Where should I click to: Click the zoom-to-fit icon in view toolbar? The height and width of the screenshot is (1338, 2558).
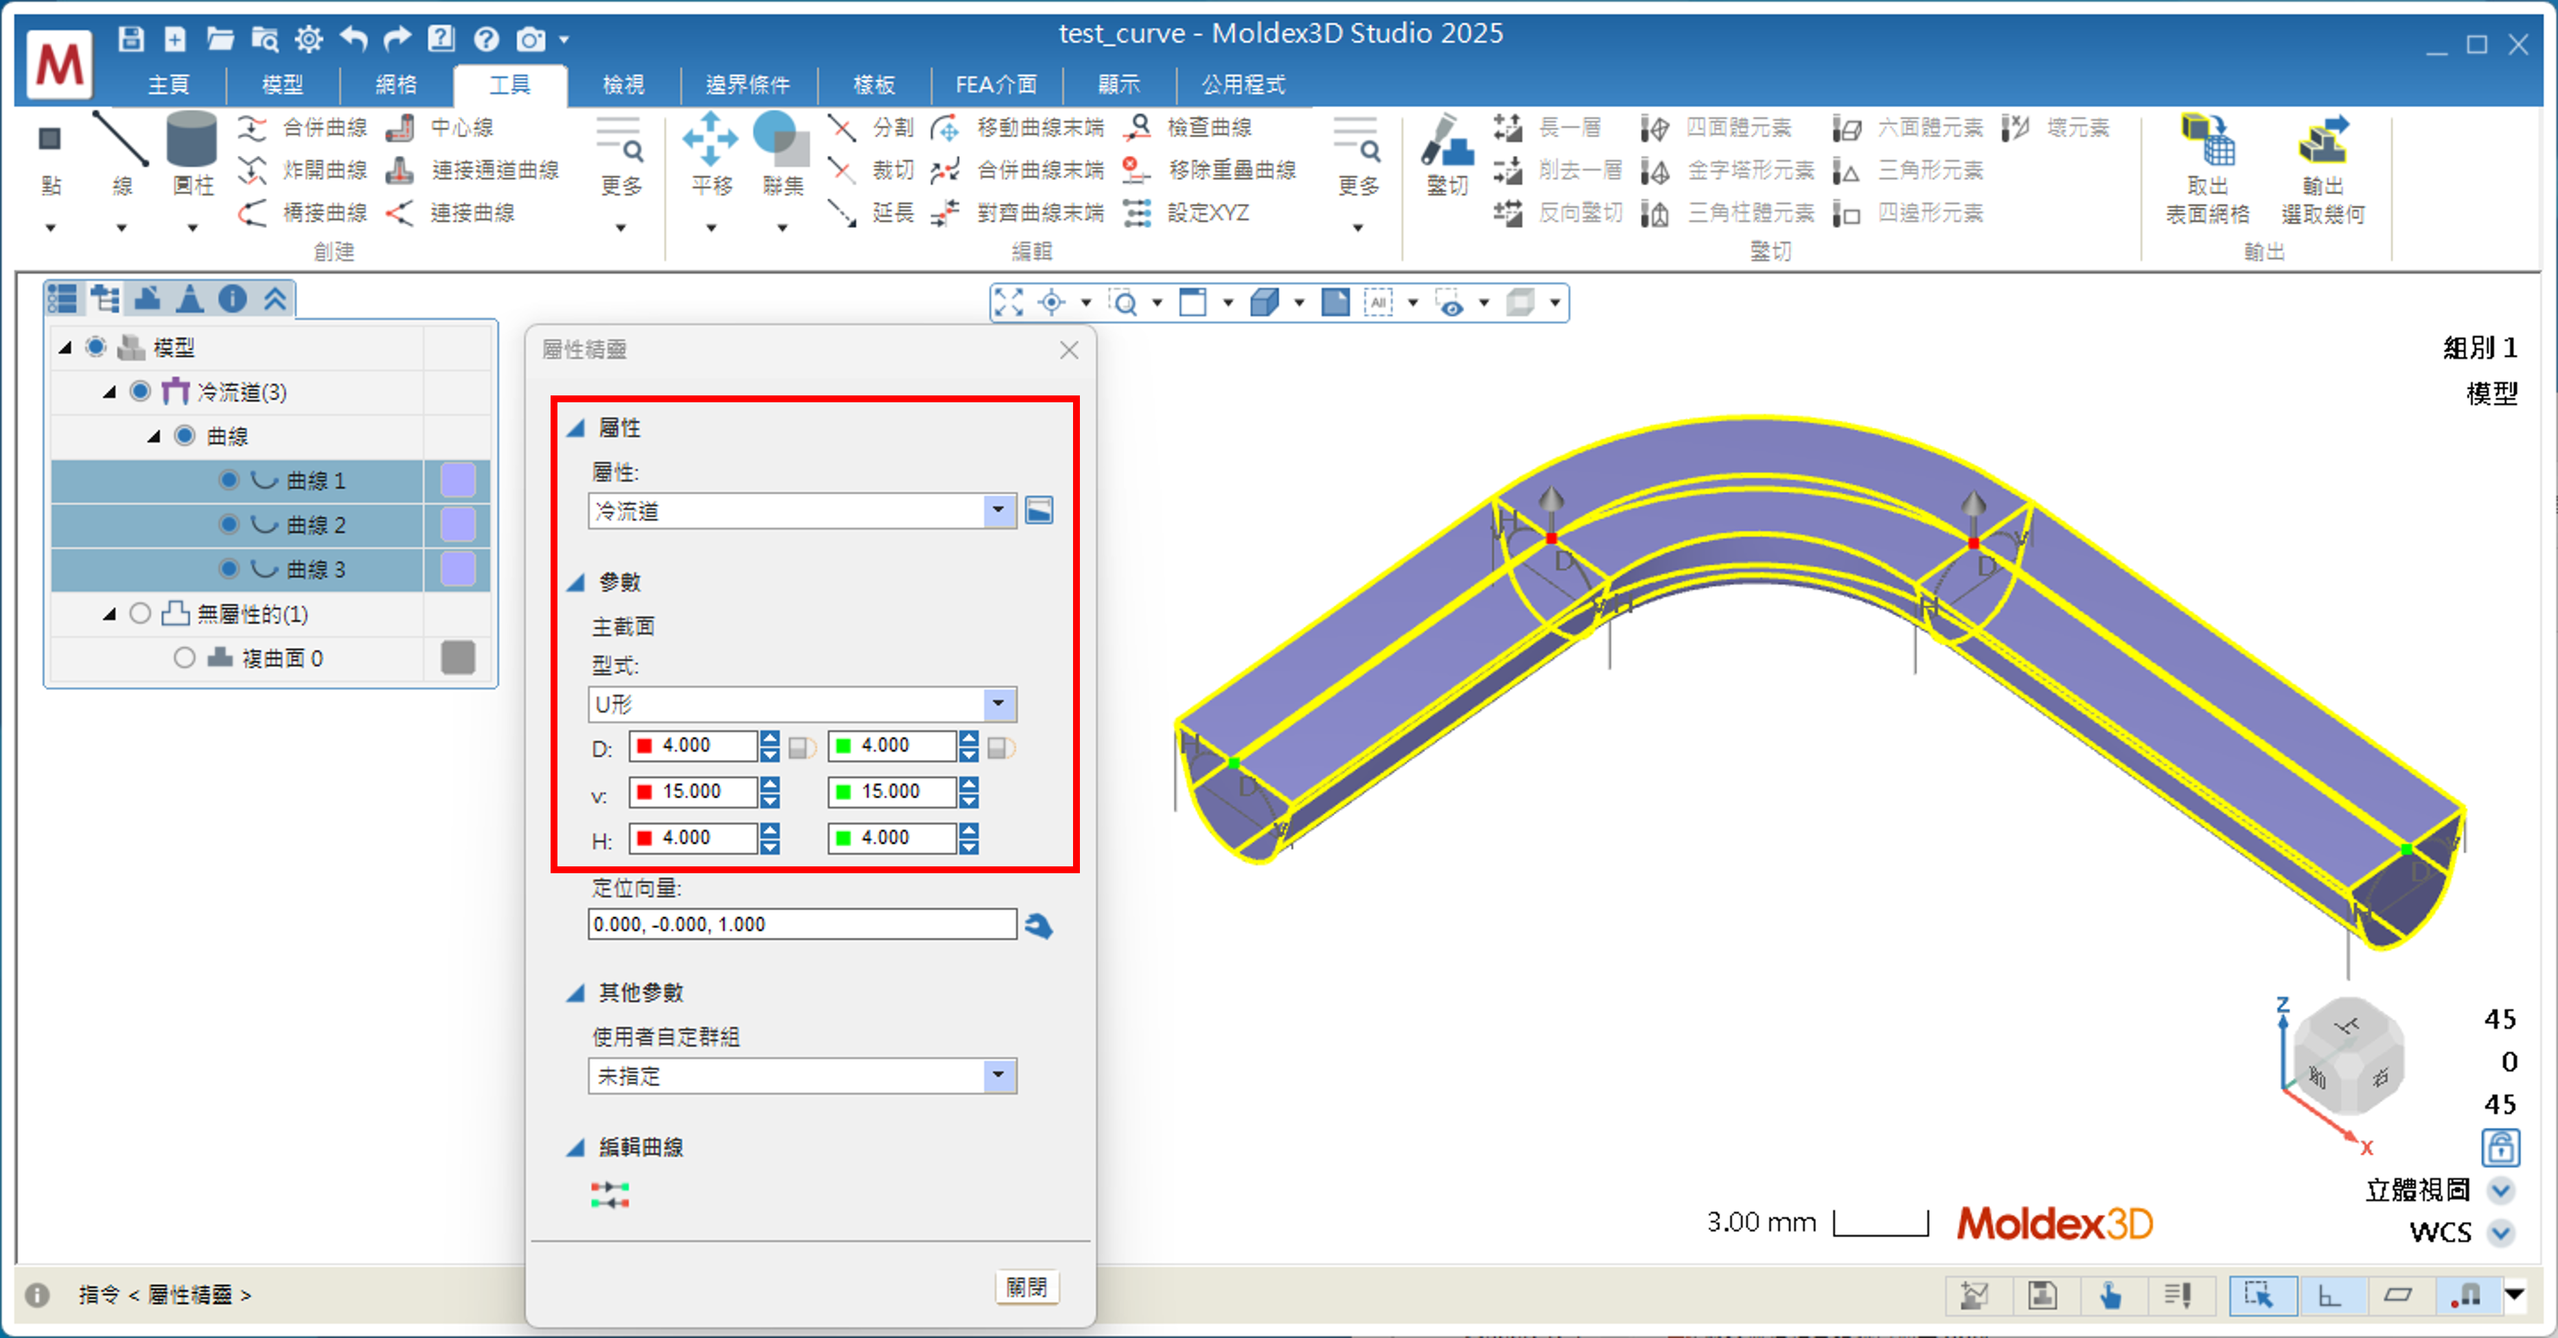coord(1009,302)
